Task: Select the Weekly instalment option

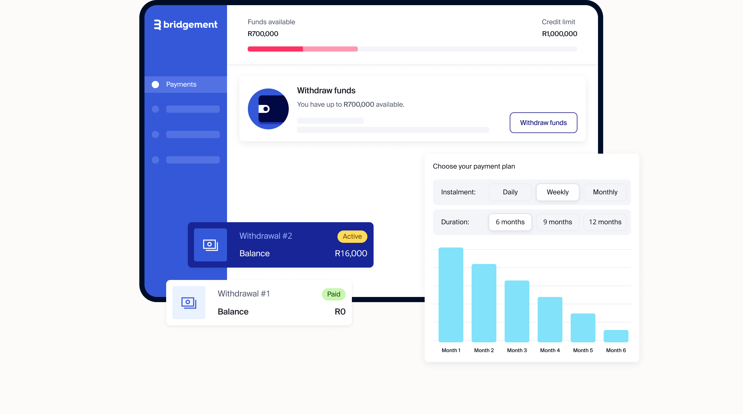Action: [x=557, y=192]
